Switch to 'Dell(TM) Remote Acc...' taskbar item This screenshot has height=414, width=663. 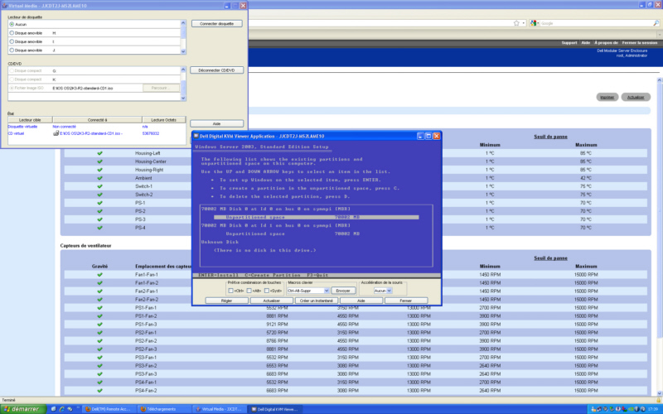tap(109, 409)
